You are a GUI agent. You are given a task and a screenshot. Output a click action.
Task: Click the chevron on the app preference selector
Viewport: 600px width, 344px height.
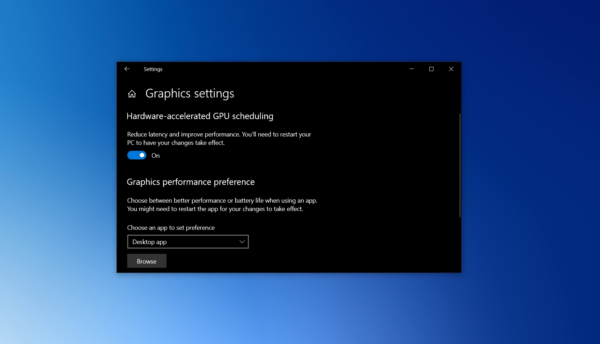click(x=242, y=242)
